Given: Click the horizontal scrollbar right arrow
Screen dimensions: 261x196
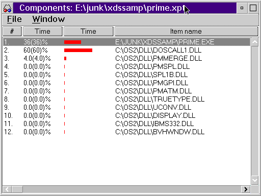Looking at the screenshot, I should (x=246, y=189).
